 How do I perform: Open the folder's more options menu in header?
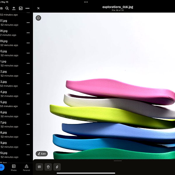(x=27, y=8)
